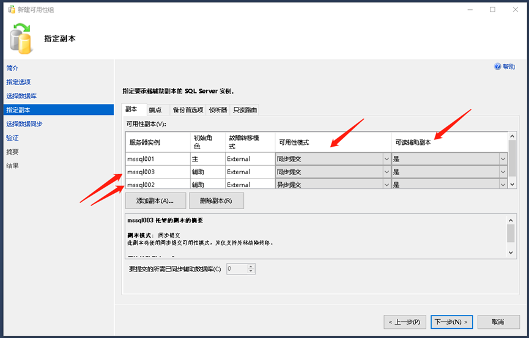Click the 添加副本(A)... button
The image size is (529, 338).
pyautogui.click(x=155, y=200)
